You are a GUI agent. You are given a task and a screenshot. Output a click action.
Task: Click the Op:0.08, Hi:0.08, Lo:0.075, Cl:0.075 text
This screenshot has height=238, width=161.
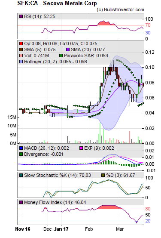point(61,44)
